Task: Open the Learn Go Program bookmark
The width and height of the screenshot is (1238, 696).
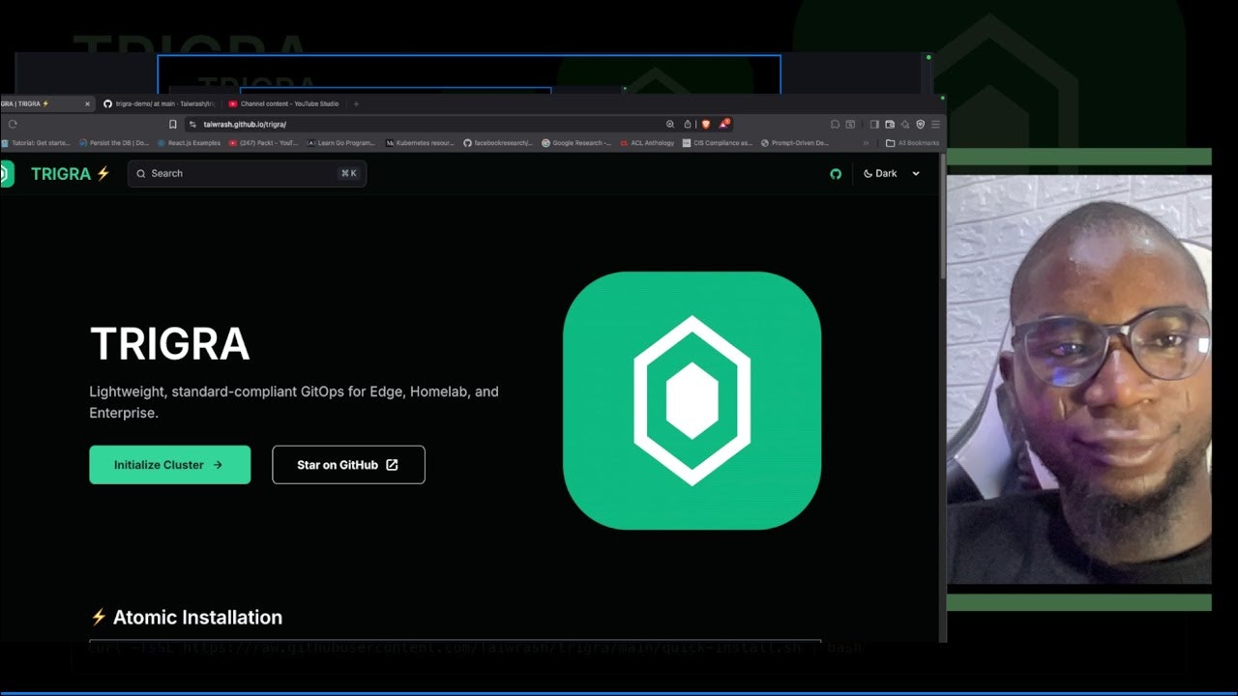Action: [x=341, y=143]
